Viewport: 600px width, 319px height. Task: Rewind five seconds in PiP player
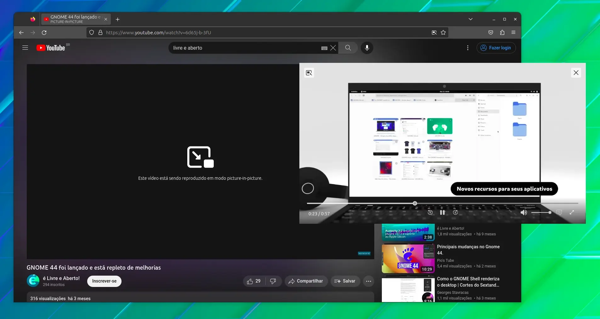(x=430, y=212)
